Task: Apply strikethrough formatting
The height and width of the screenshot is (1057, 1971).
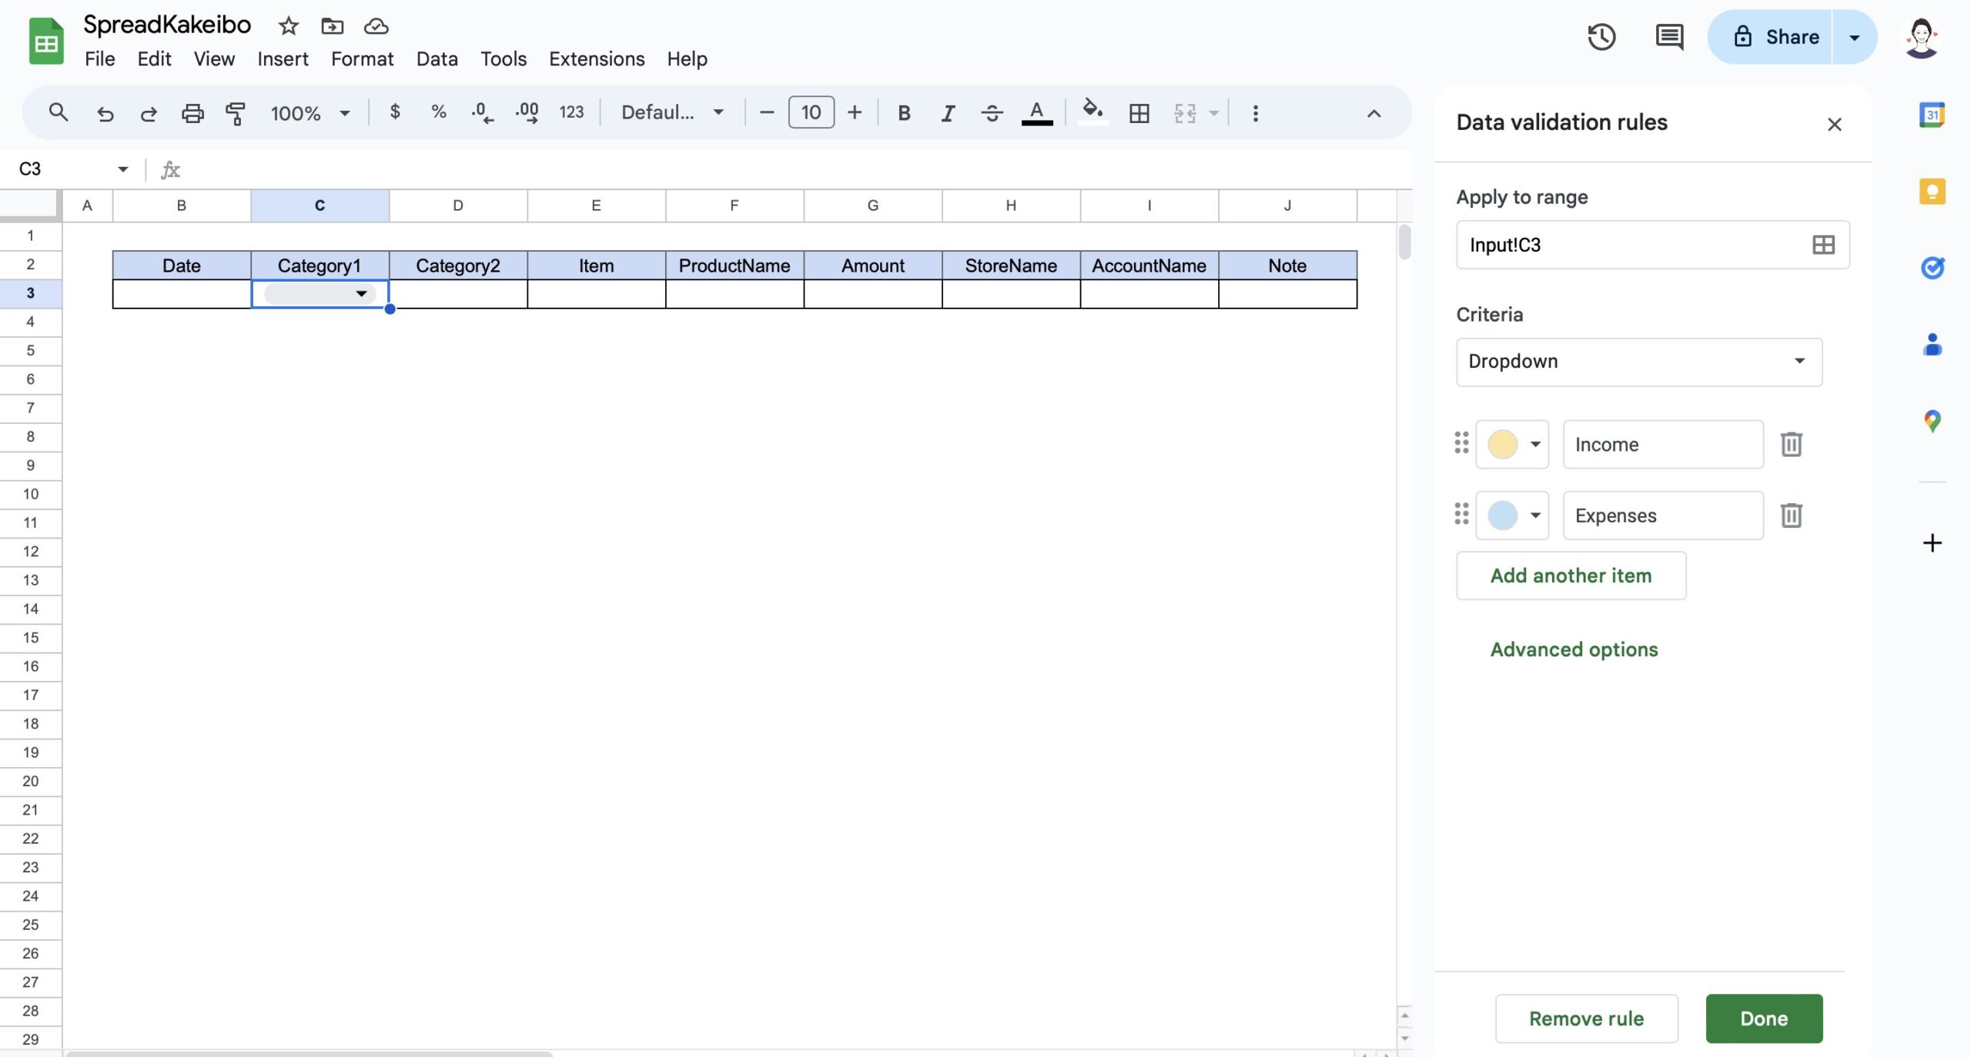Action: click(992, 112)
